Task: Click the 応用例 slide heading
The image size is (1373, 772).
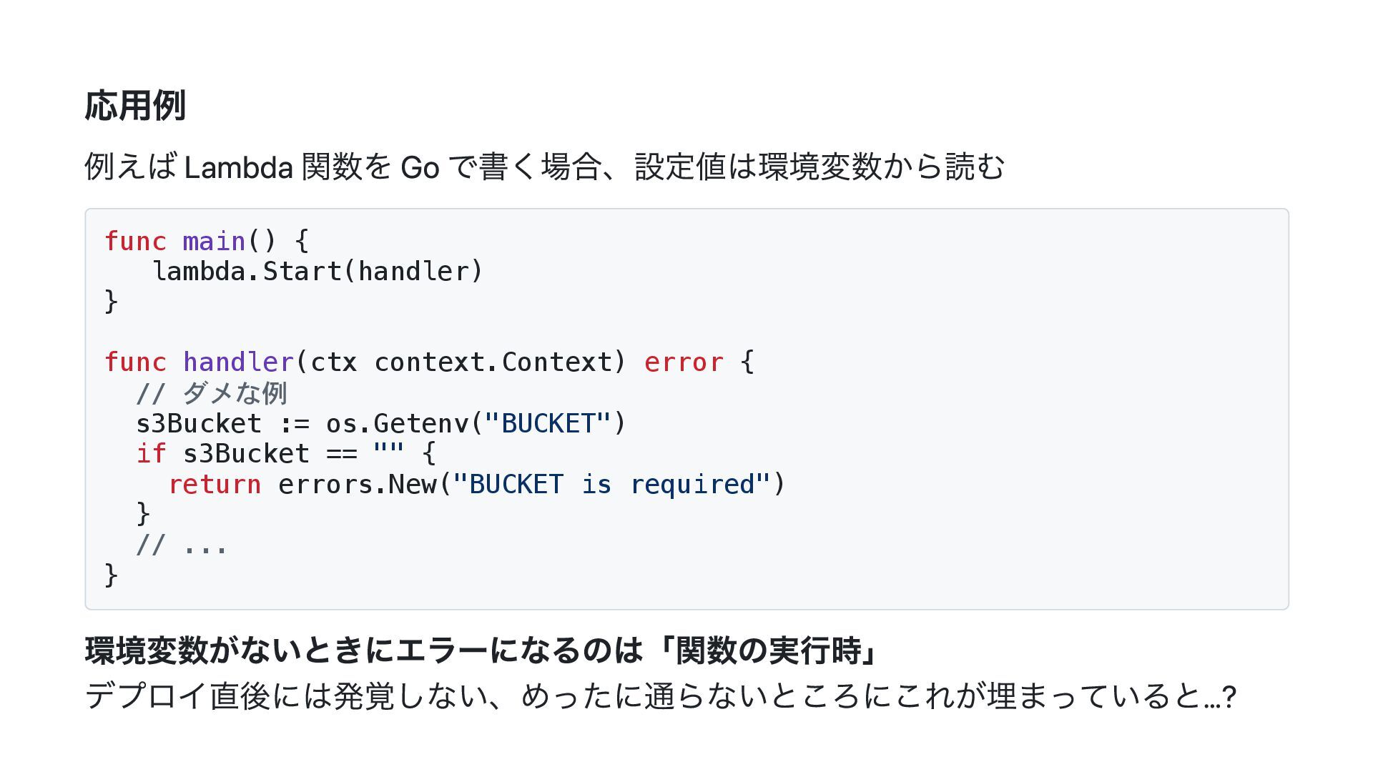Action: click(x=135, y=105)
